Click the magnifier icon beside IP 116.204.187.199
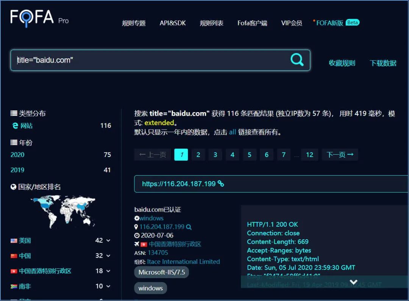Image resolution: width=409 pixels, height=301 pixels. [189, 227]
